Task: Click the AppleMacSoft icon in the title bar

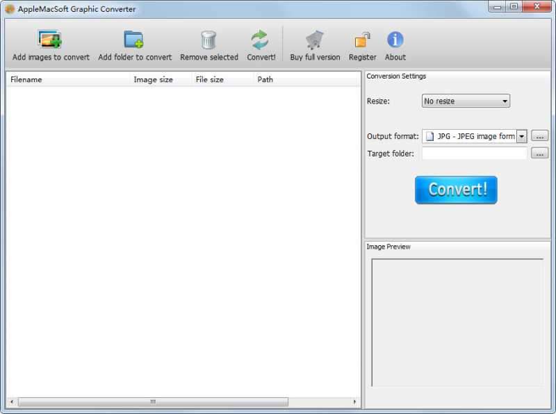Action: click(8, 8)
